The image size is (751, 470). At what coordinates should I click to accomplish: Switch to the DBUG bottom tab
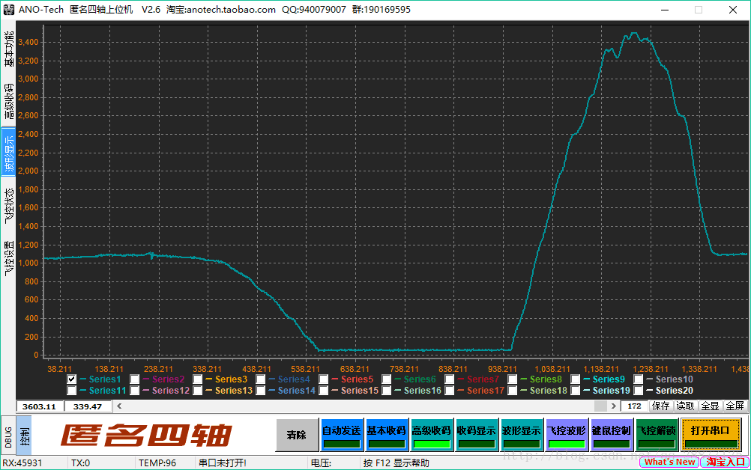(x=8, y=436)
